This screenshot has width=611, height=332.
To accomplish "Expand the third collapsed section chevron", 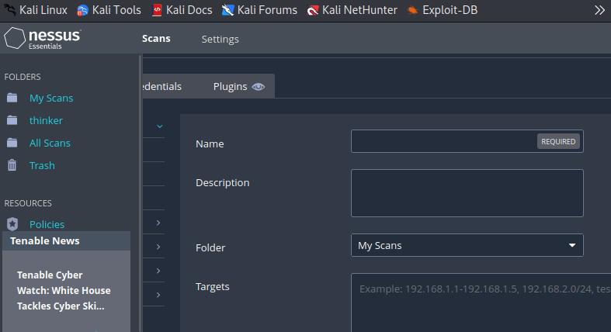I will coord(158,271).
